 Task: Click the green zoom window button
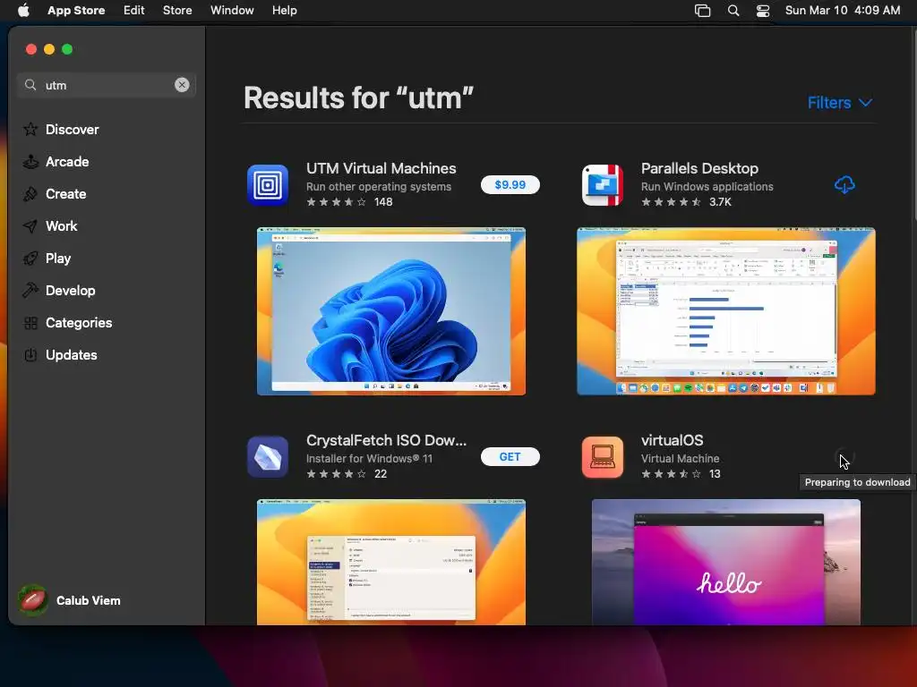click(67, 49)
